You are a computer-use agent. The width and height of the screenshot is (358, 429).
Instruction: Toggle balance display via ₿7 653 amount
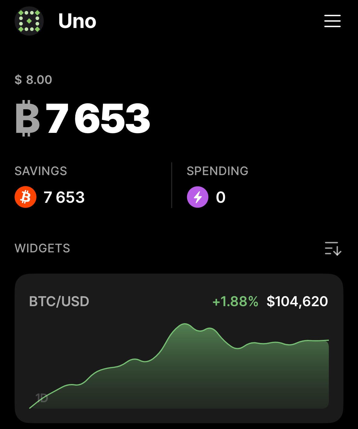click(x=83, y=118)
